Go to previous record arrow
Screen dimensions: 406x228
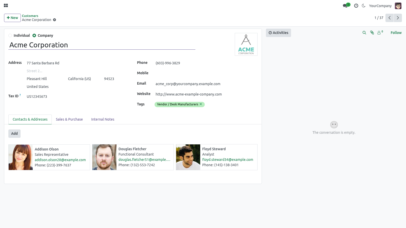(x=390, y=18)
